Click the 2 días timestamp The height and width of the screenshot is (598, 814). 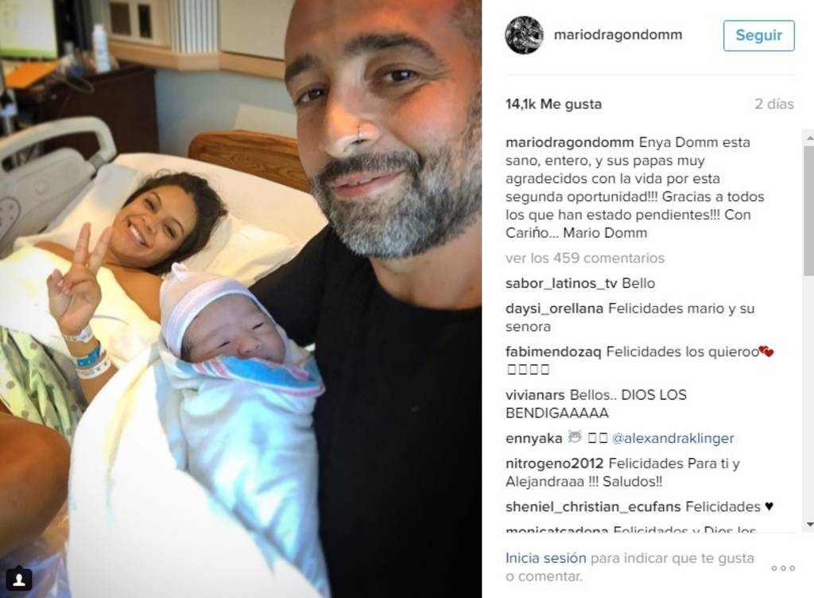point(774,104)
